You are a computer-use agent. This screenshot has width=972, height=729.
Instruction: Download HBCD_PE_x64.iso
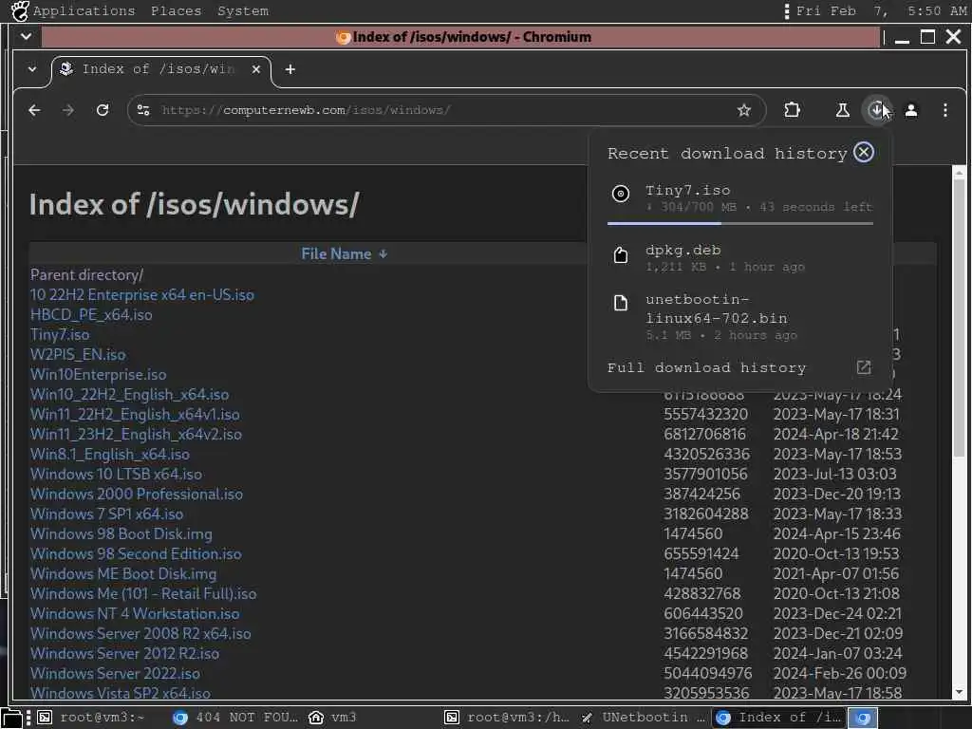[91, 314]
